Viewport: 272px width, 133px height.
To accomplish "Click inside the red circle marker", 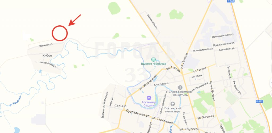I will pyautogui.click(x=60, y=33).
